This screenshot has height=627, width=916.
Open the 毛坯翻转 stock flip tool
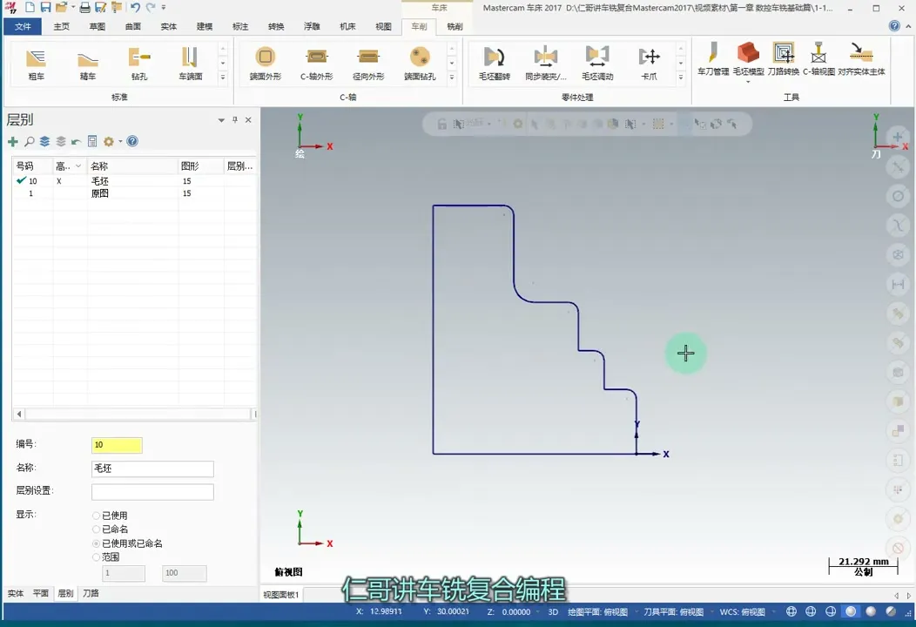[495, 62]
